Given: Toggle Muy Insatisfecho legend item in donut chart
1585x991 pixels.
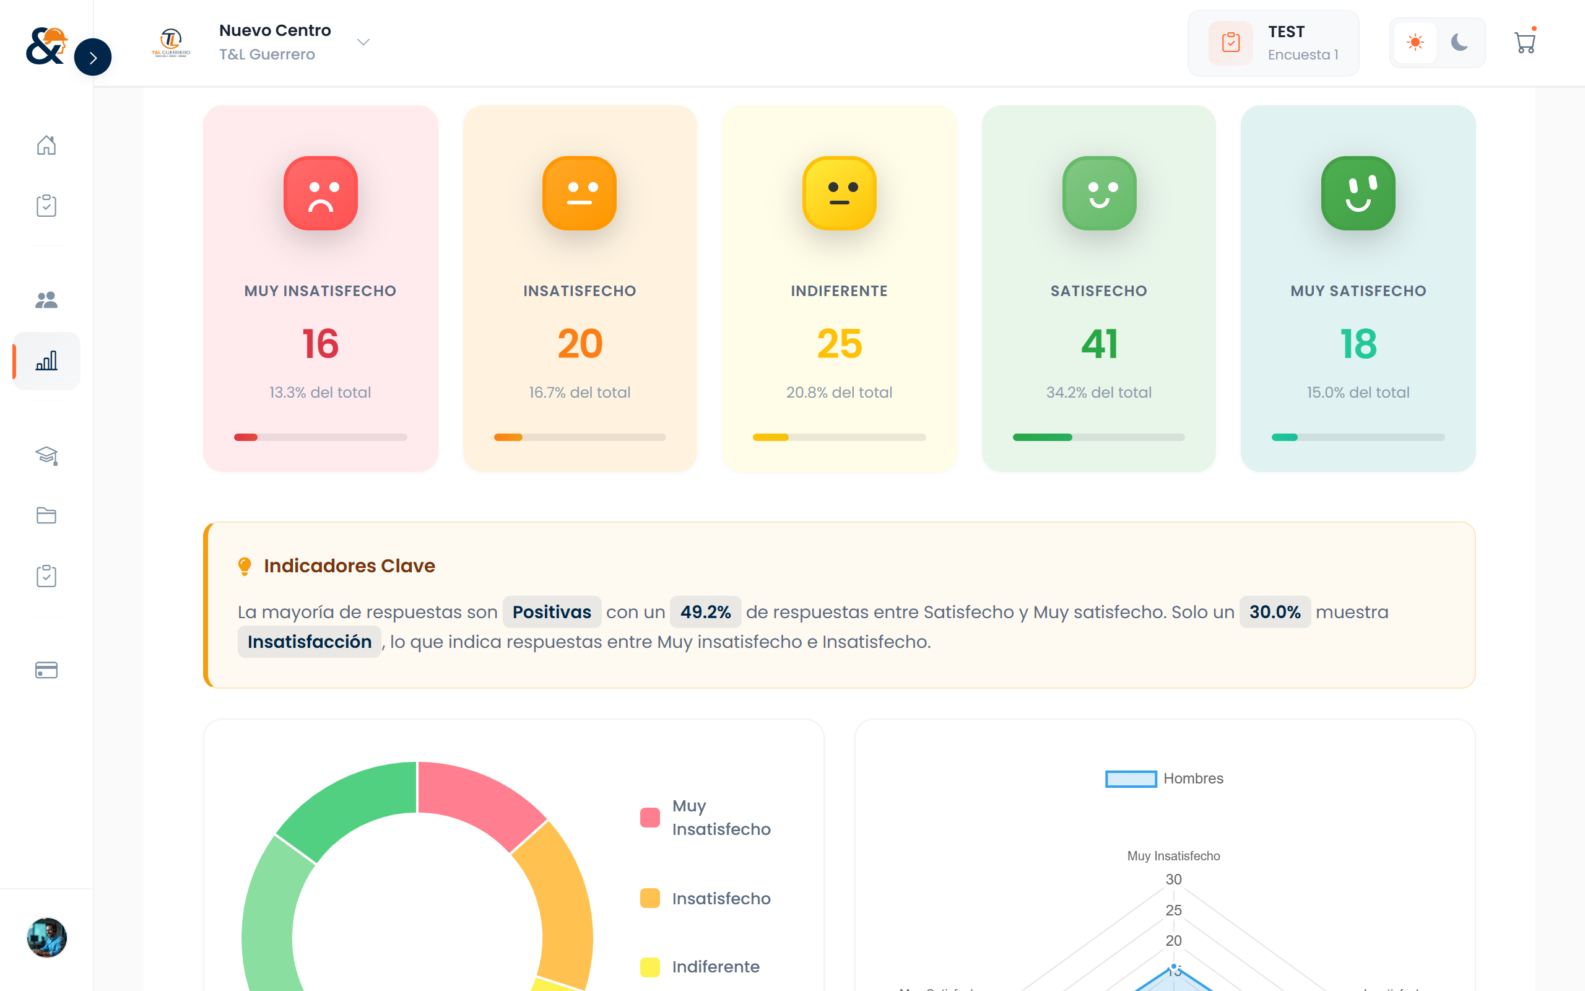Looking at the screenshot, I should [705, 818].
